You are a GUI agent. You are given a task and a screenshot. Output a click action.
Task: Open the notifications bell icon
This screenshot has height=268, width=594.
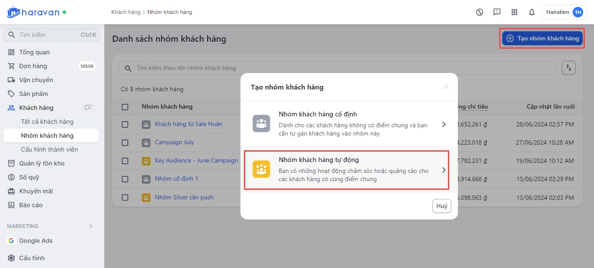tap(531, 12)
